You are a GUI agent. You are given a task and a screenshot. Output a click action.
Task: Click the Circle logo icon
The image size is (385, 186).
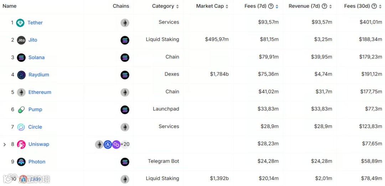(21, 127)
